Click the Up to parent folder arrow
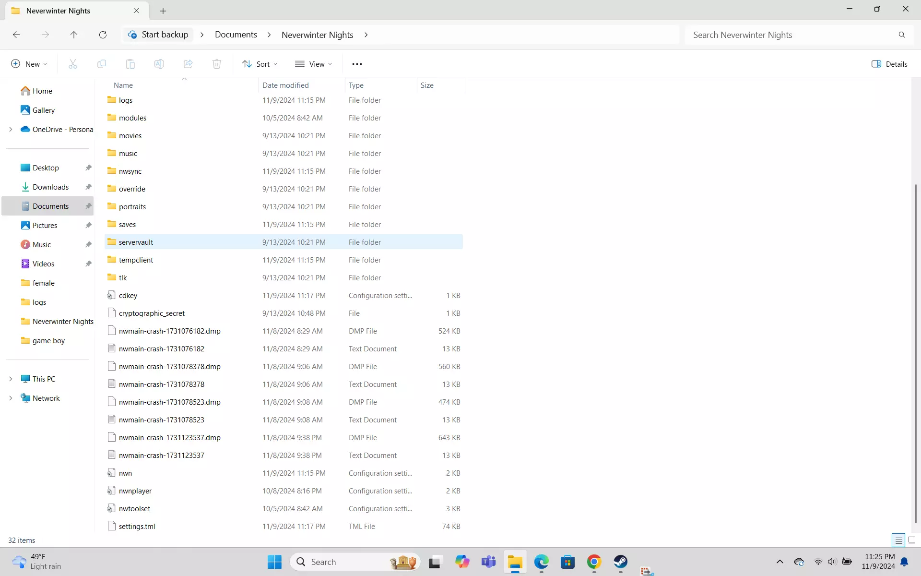 tap(74, 35)
